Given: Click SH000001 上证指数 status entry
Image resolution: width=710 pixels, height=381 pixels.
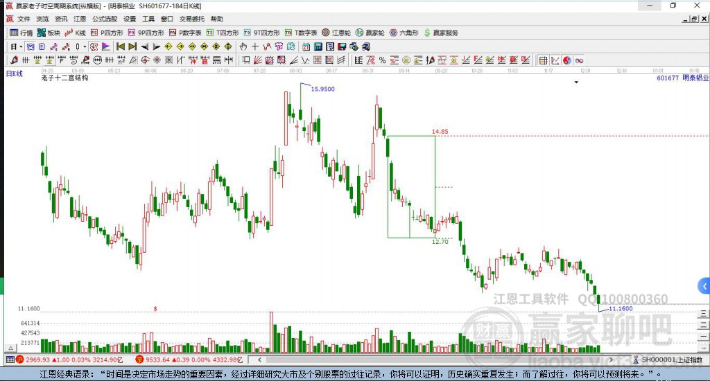Looking at the screenshot, I should pyautogui.click(x=668, y=360).
